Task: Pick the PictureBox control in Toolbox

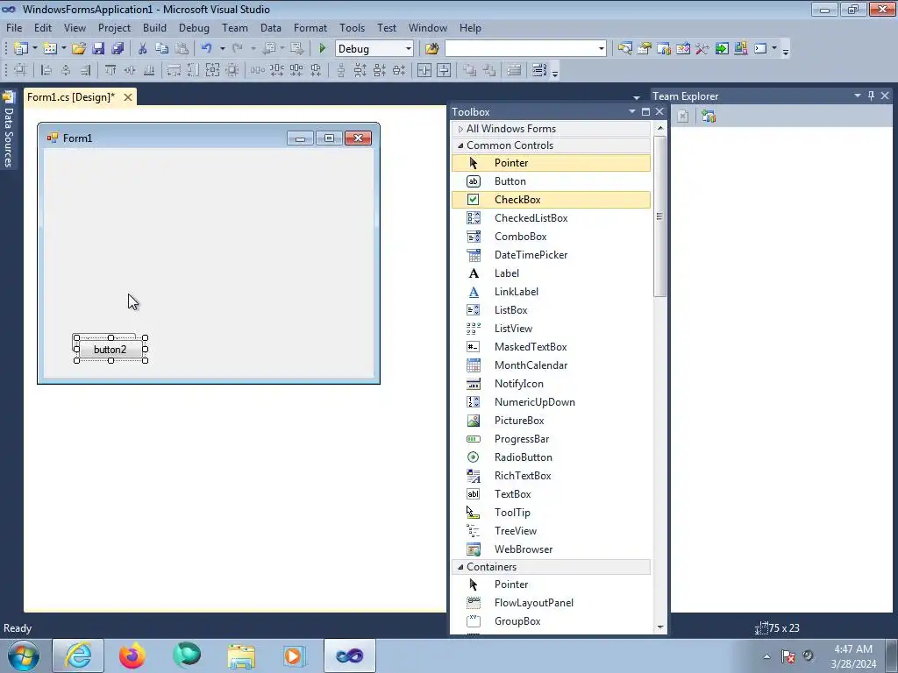Action: coord(551,421)
